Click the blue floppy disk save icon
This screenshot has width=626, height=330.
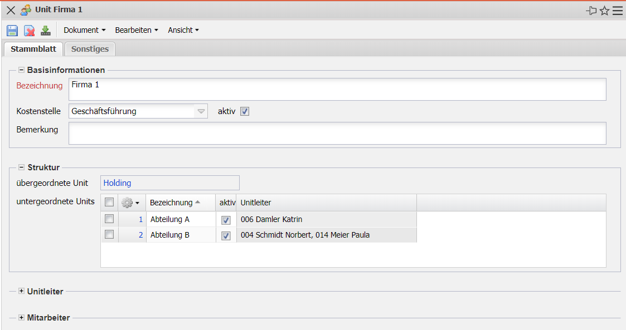coord(12,31)
